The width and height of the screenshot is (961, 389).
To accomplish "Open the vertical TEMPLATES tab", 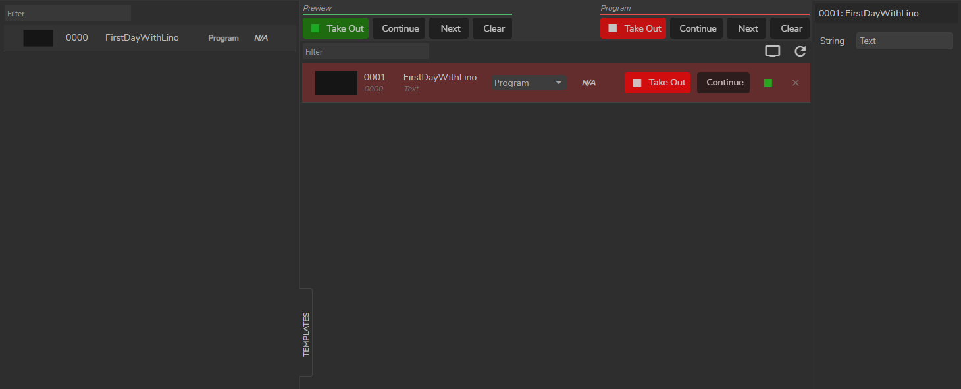I will click(306, 334).
